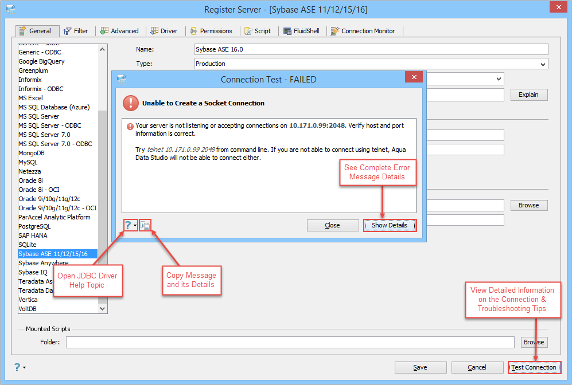Viewport: 572px width, 385px height.
Task: Open help icon at Register Server bottom
Action: point(17,367)
